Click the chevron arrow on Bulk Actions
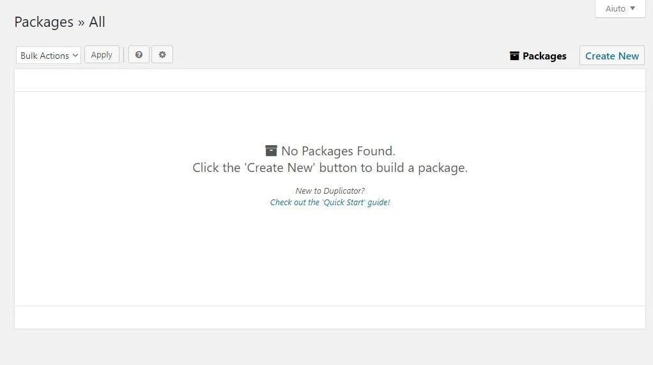653x365 pixels. (75, 56)
